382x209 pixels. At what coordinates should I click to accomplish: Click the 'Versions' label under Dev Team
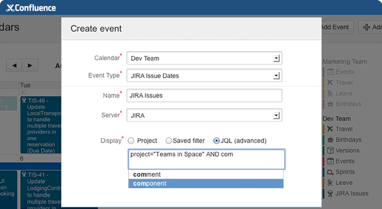click(x=347, y=150)
